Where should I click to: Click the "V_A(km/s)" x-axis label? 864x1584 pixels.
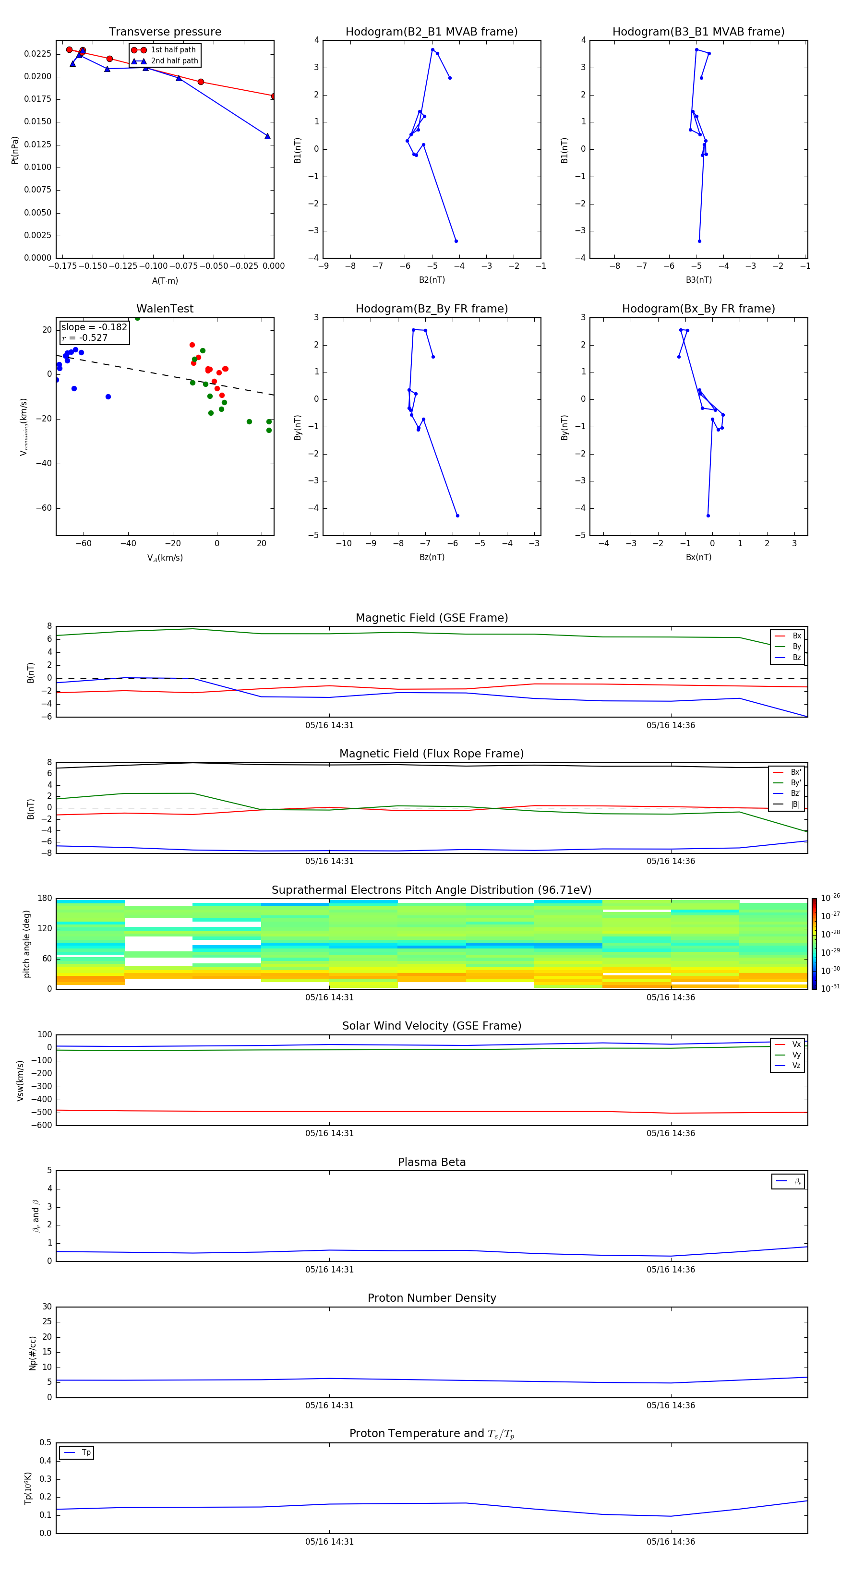[165, 558]
